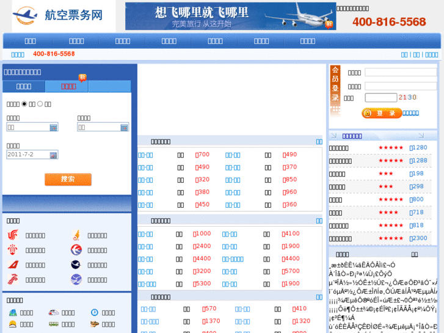Click the verification code input field
Viewport: 444px width, 333px height.
coord(381,98)
